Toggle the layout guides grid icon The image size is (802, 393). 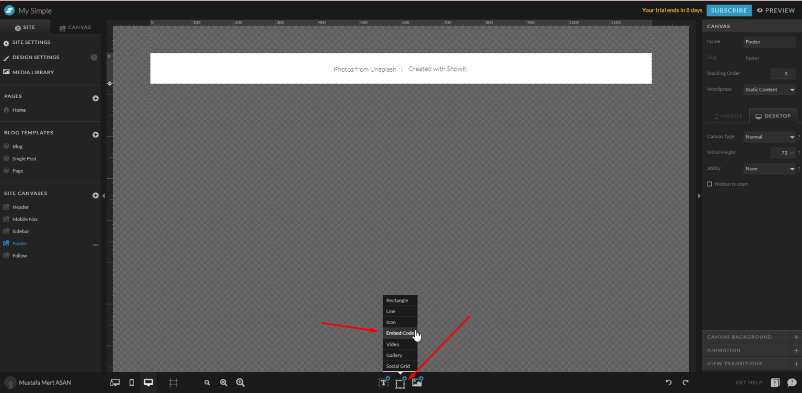coord(173,383)
